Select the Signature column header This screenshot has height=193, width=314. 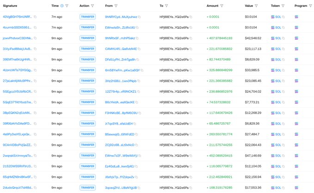(10, 6)
